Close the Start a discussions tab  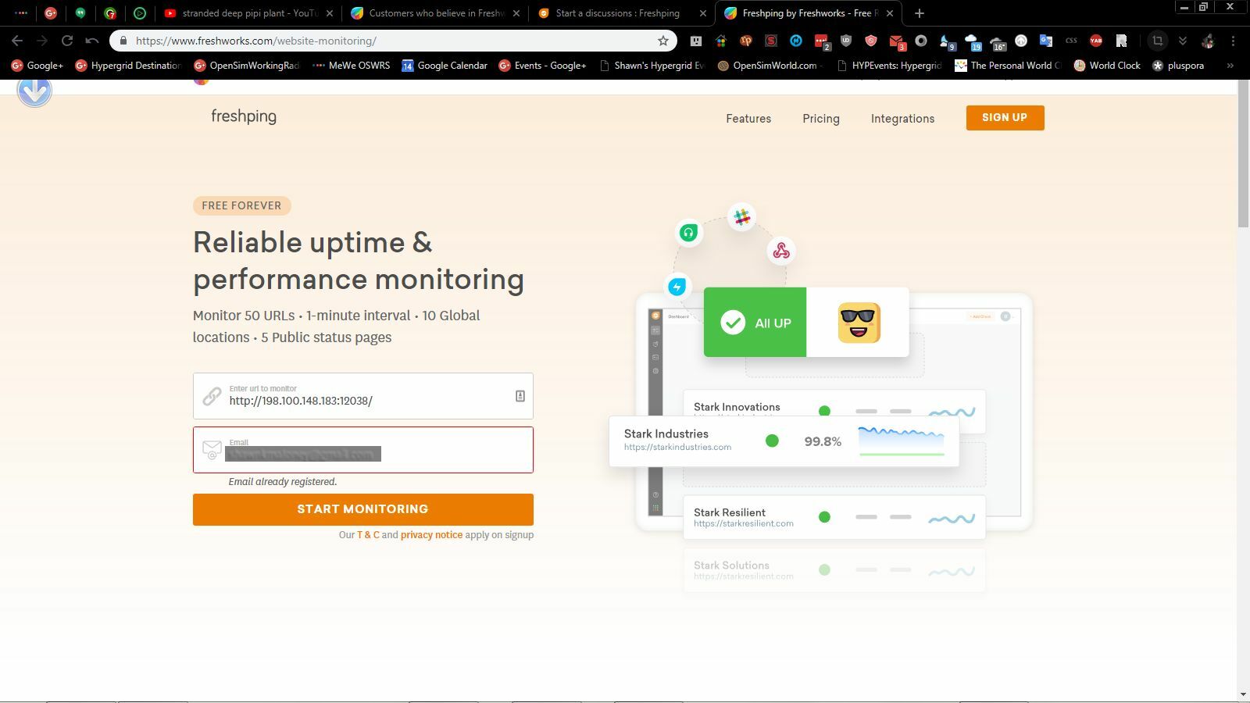[x=702, y=13]
